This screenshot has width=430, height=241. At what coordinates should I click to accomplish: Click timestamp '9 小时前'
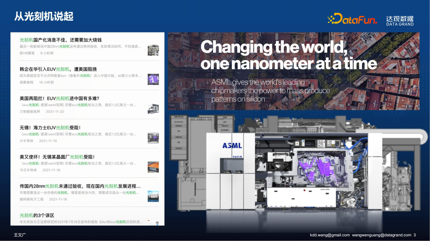click(x=47, y=53)
